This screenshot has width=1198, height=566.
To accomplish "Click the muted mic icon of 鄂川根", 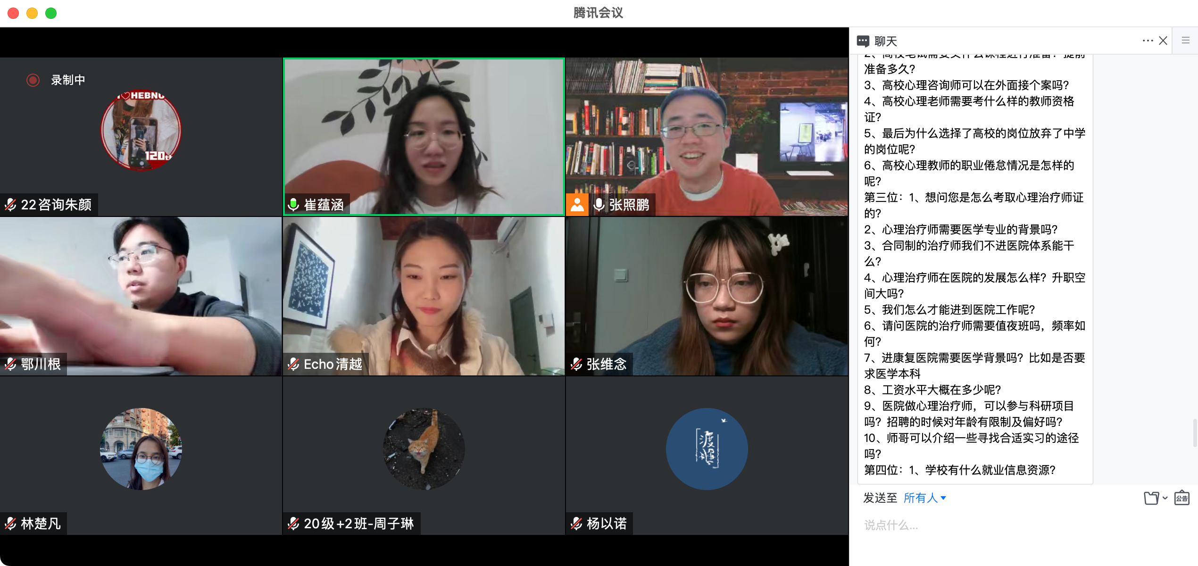I will pyautogui.click(x=10, y=364).
